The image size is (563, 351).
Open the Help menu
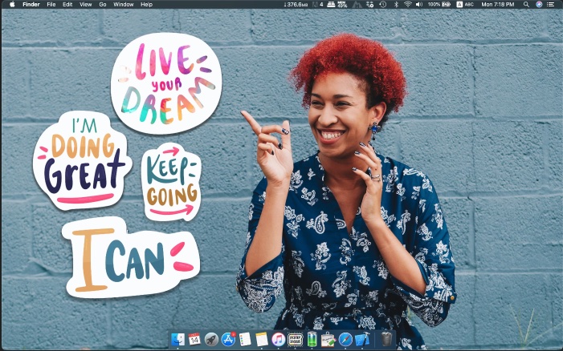tap(146, 4)
